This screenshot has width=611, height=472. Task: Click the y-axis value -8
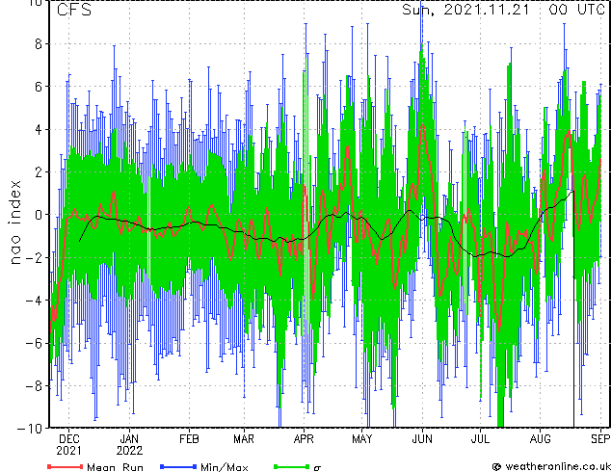pyautogui.click(x=34, y=386)
